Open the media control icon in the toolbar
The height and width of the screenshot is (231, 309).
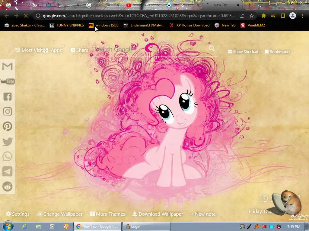click(273, 16)
